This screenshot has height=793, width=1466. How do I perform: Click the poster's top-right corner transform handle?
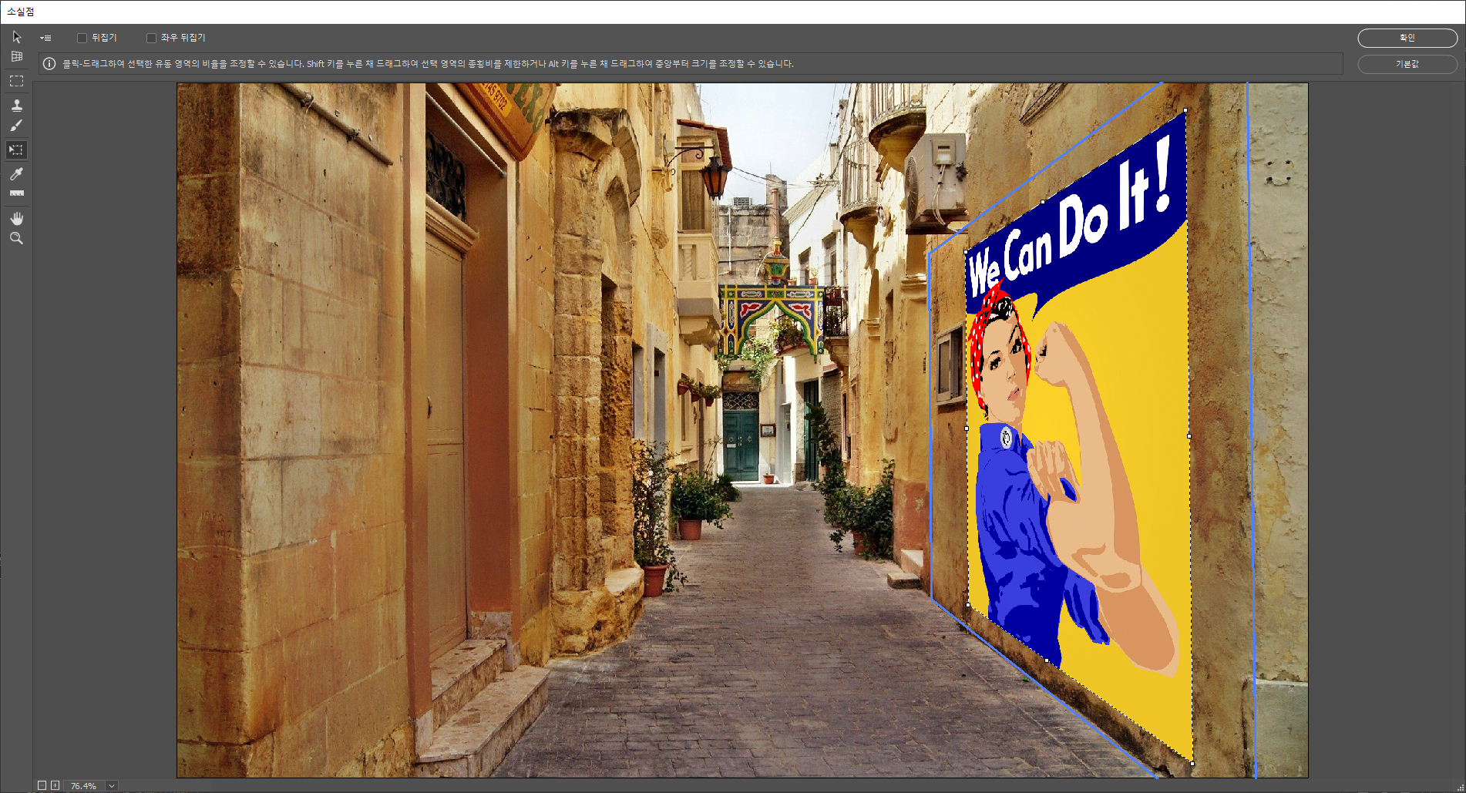[1185, 110]
